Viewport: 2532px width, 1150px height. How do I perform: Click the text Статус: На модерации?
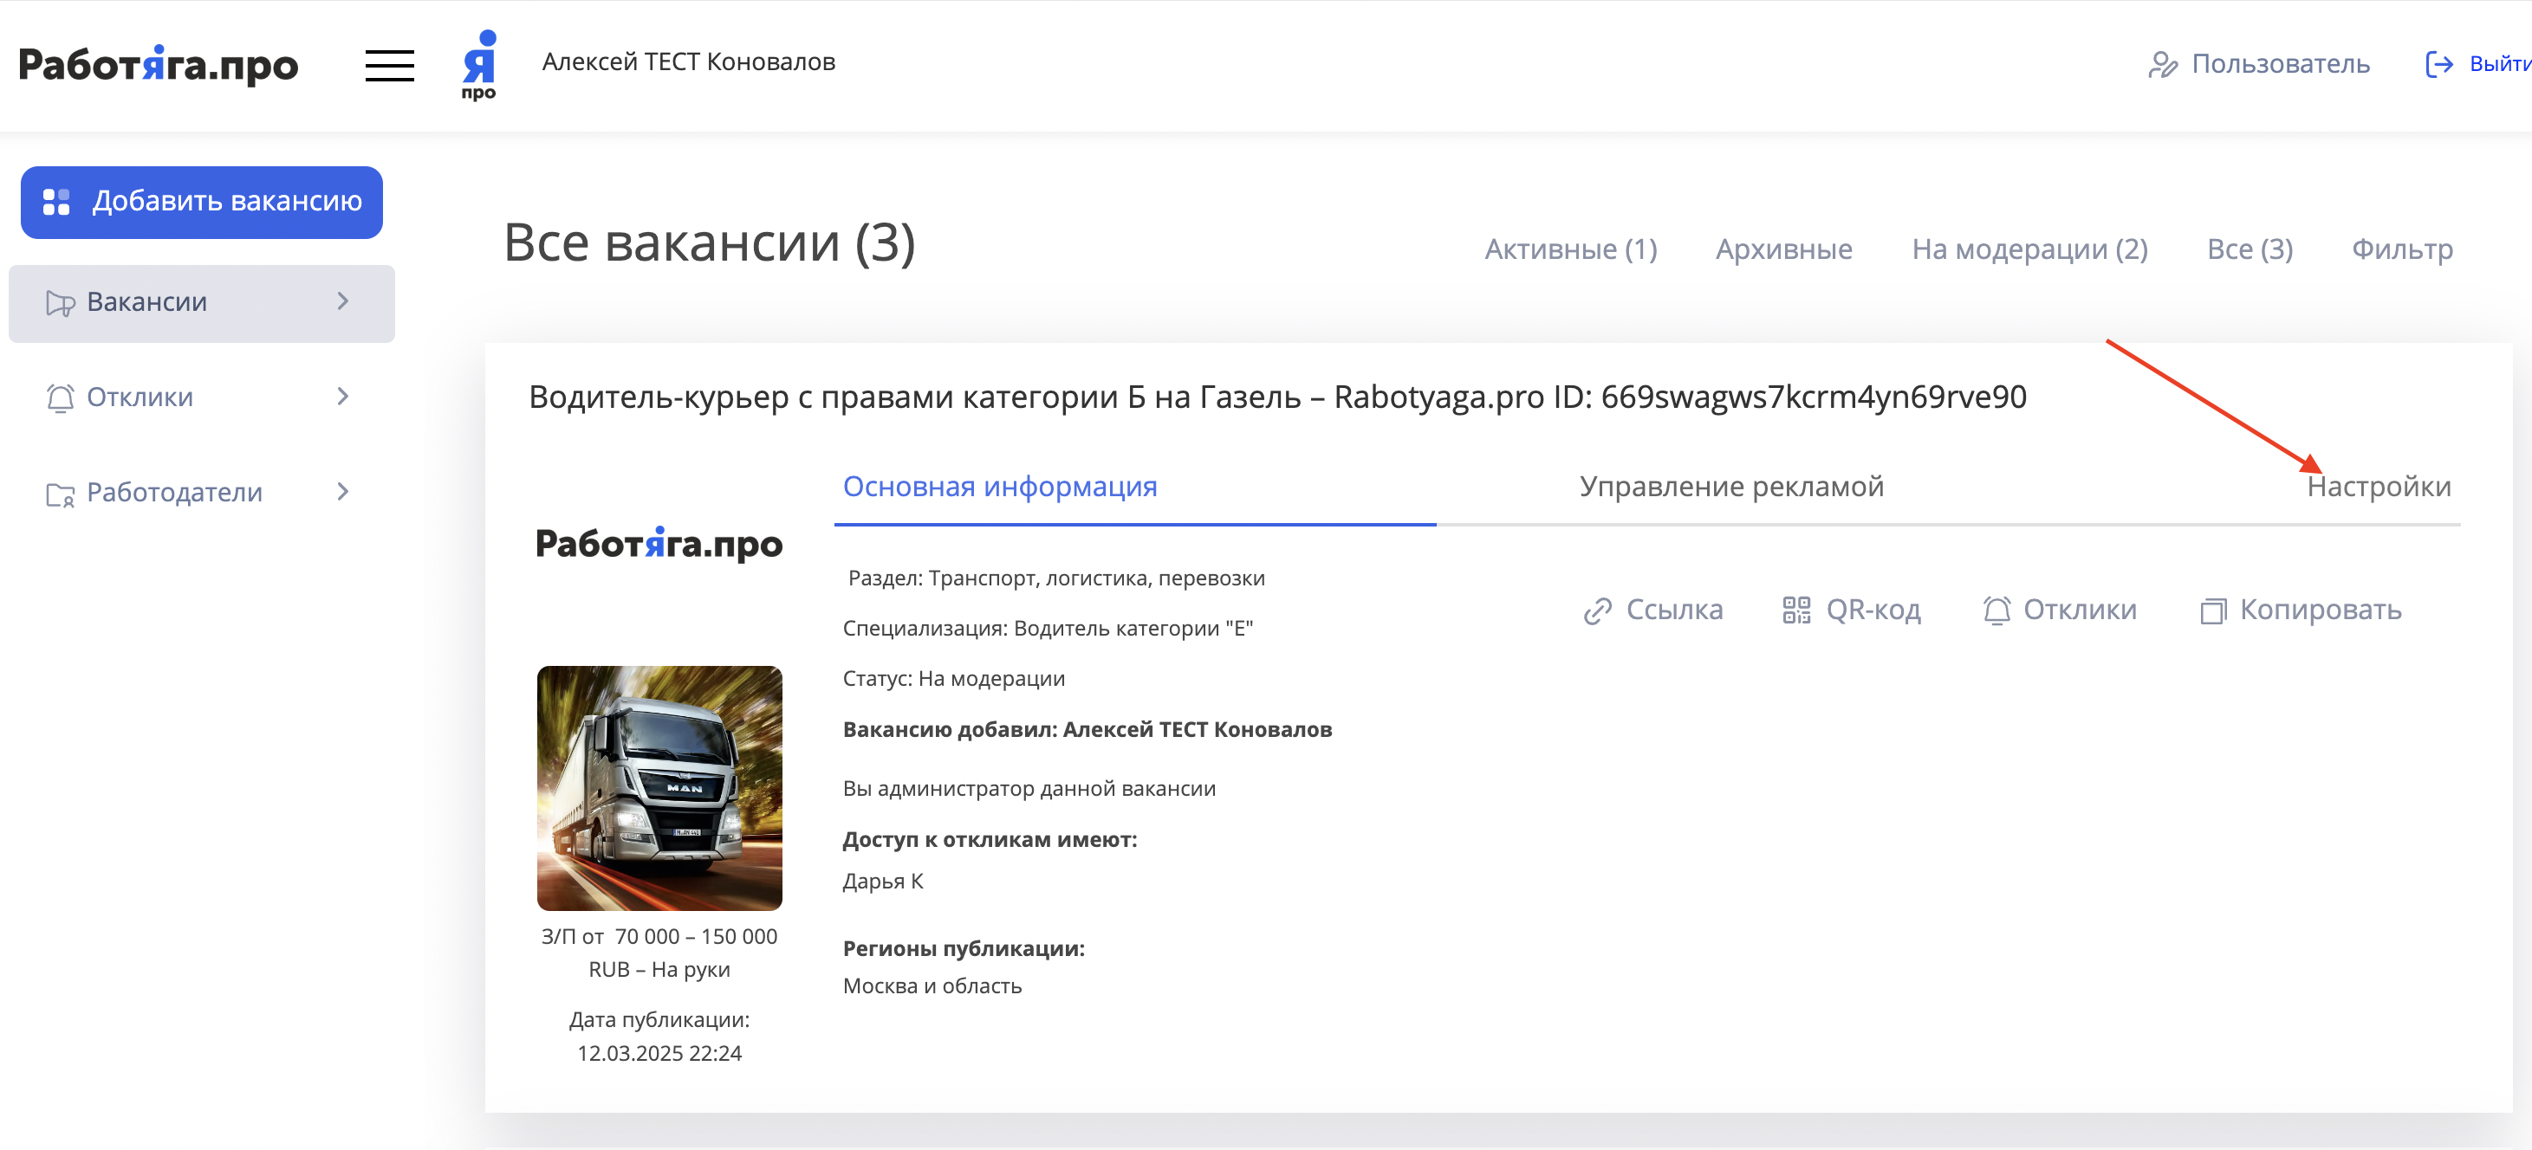click(953, 679)
